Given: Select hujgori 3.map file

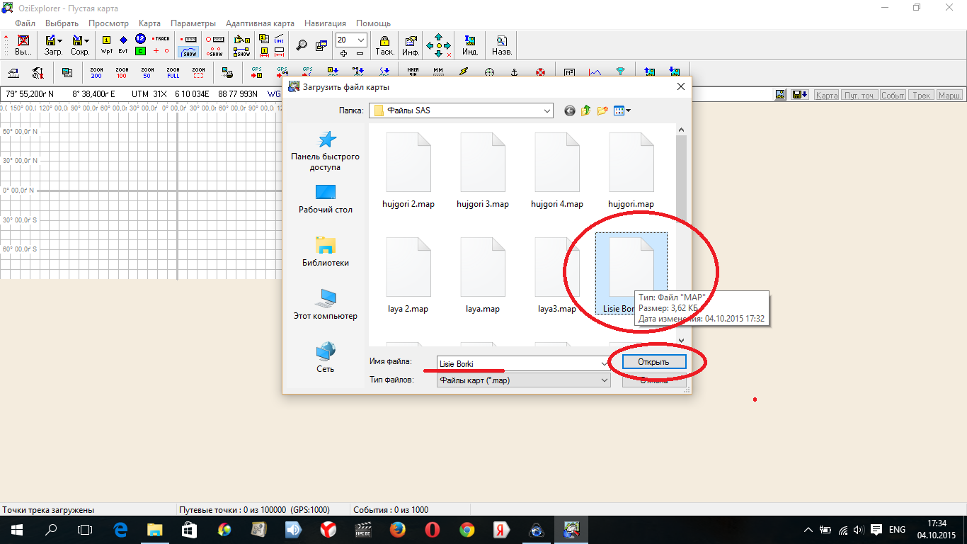Looking at the screenshot, I should click(x=483, y=171).
